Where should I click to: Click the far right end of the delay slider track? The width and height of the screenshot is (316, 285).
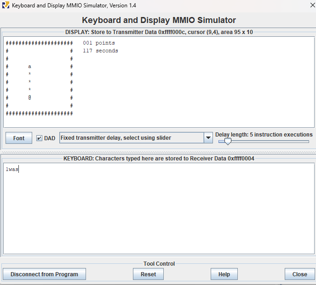point(308,142)
